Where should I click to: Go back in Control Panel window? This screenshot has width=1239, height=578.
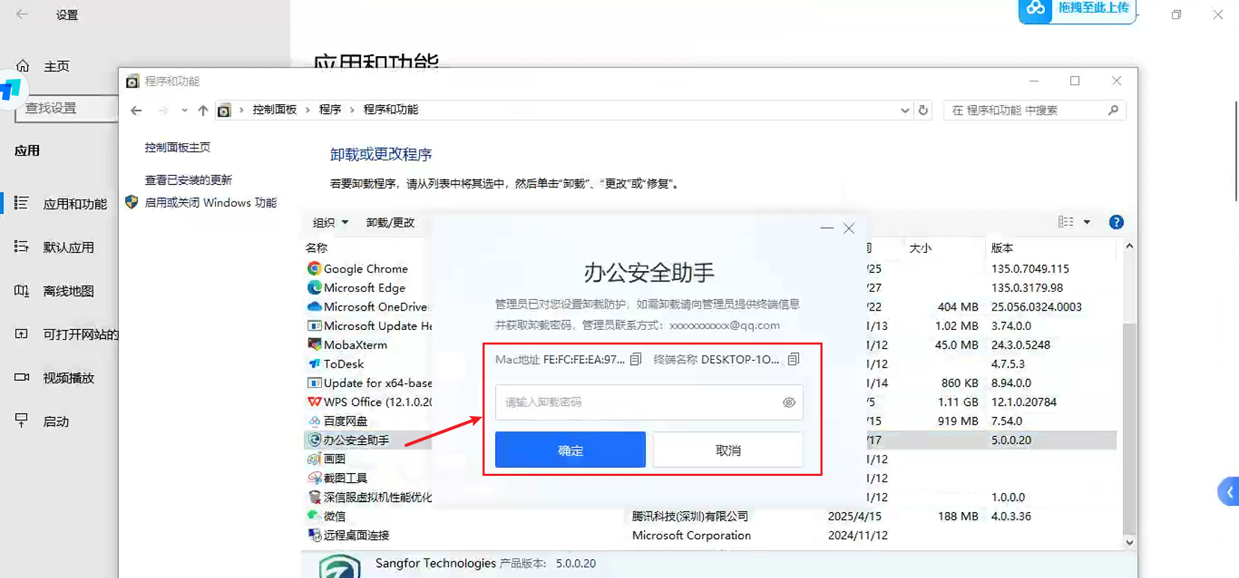tap(136, 110)
